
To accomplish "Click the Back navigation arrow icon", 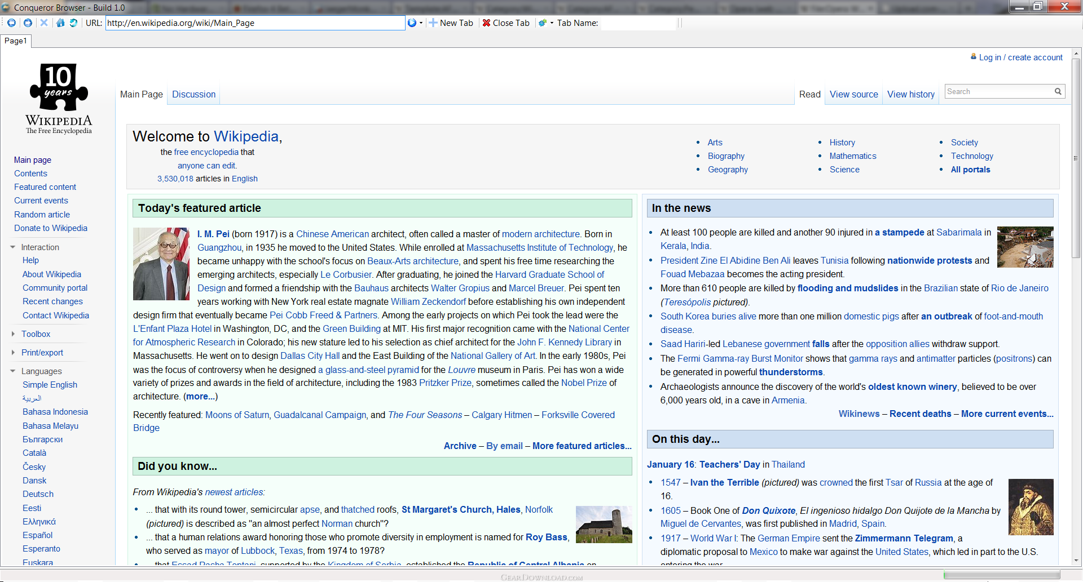I will [11, 23].
